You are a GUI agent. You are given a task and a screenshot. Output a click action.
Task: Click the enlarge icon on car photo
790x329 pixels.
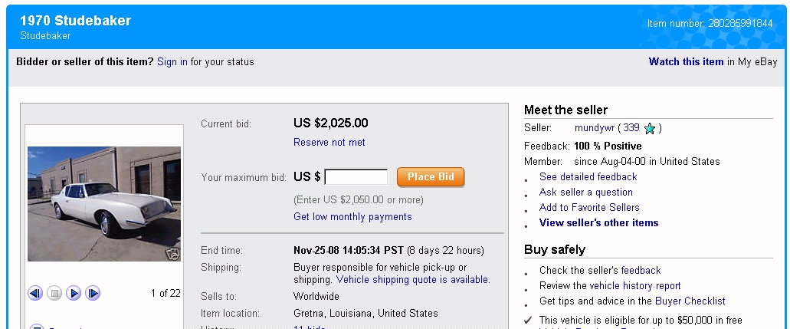(x=172, y=254)
